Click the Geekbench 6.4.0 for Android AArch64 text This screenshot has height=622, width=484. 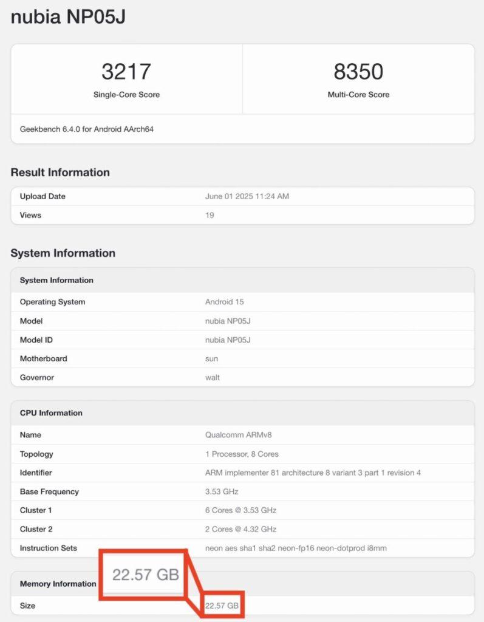[x=87, y=129]
